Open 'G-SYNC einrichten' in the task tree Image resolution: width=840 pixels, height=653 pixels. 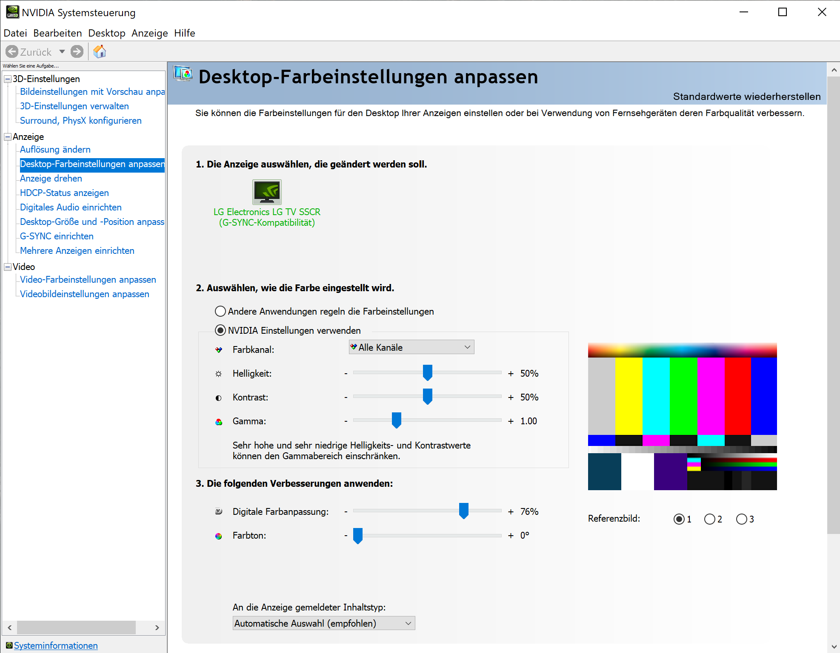pos(57,236)
